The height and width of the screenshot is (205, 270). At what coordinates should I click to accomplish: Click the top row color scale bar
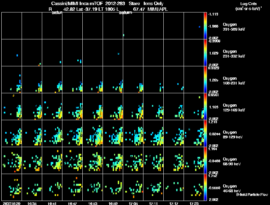pos(205,26)
